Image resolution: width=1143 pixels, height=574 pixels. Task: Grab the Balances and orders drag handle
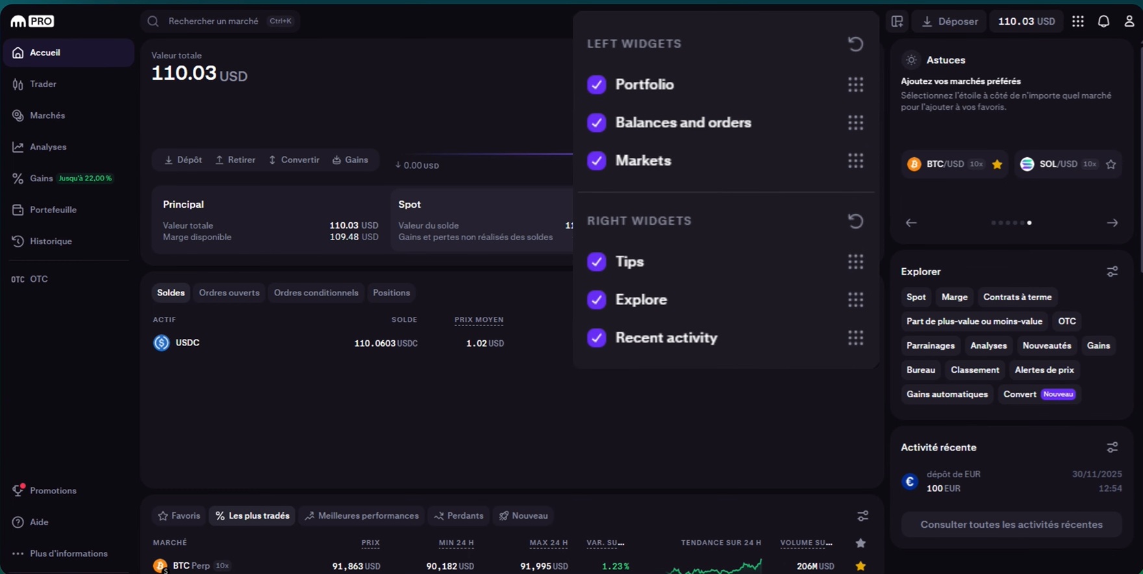point(855,123)
